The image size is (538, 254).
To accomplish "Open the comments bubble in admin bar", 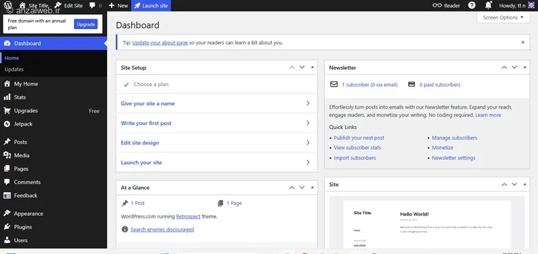I will [95, 5].
